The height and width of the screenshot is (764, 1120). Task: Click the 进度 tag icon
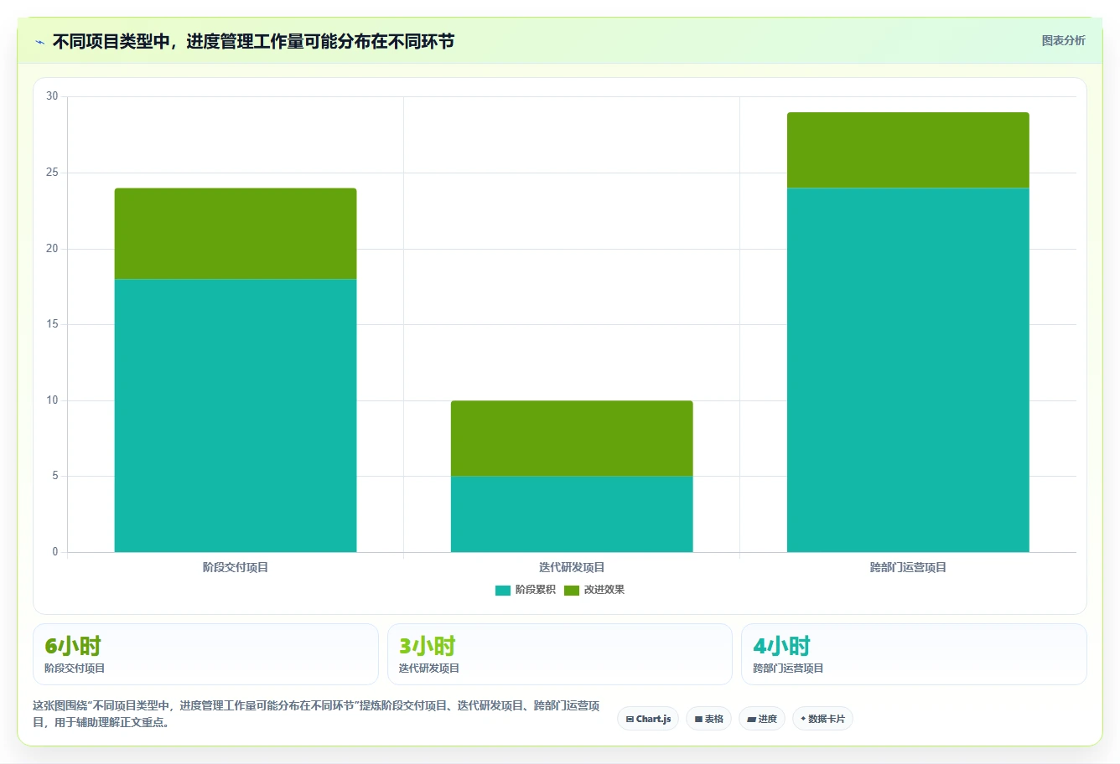coord(751,719)
